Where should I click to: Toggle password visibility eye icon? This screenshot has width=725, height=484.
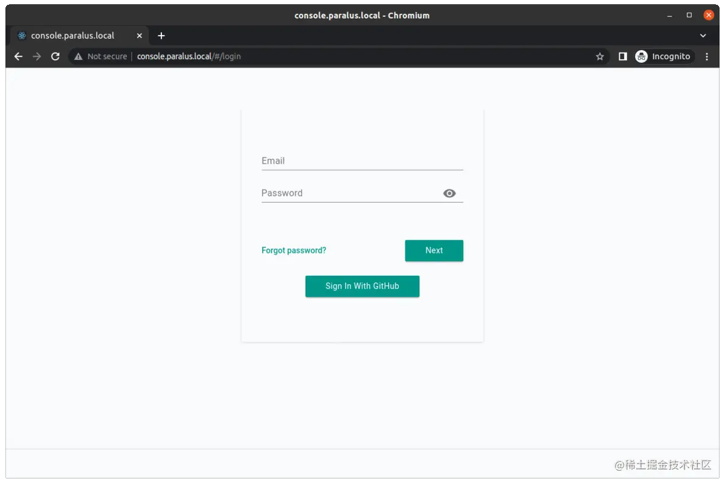(449, 193)
